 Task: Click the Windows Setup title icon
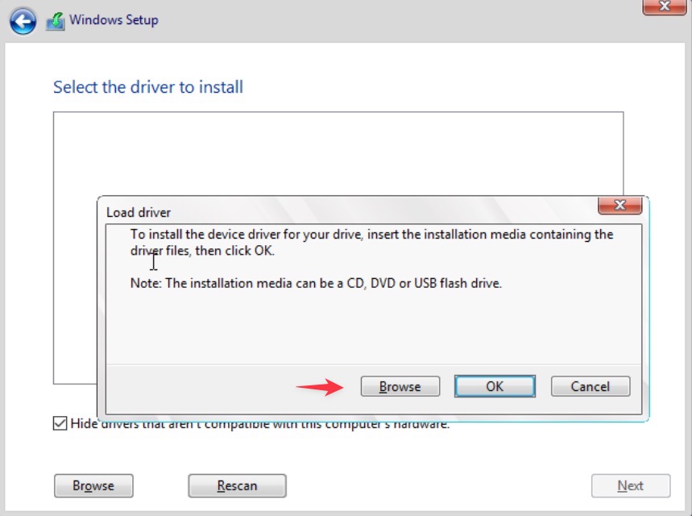point(55,21)
